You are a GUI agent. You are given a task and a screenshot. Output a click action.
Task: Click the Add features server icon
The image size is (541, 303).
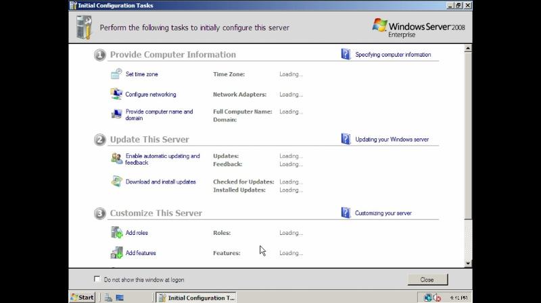(116, 252)
